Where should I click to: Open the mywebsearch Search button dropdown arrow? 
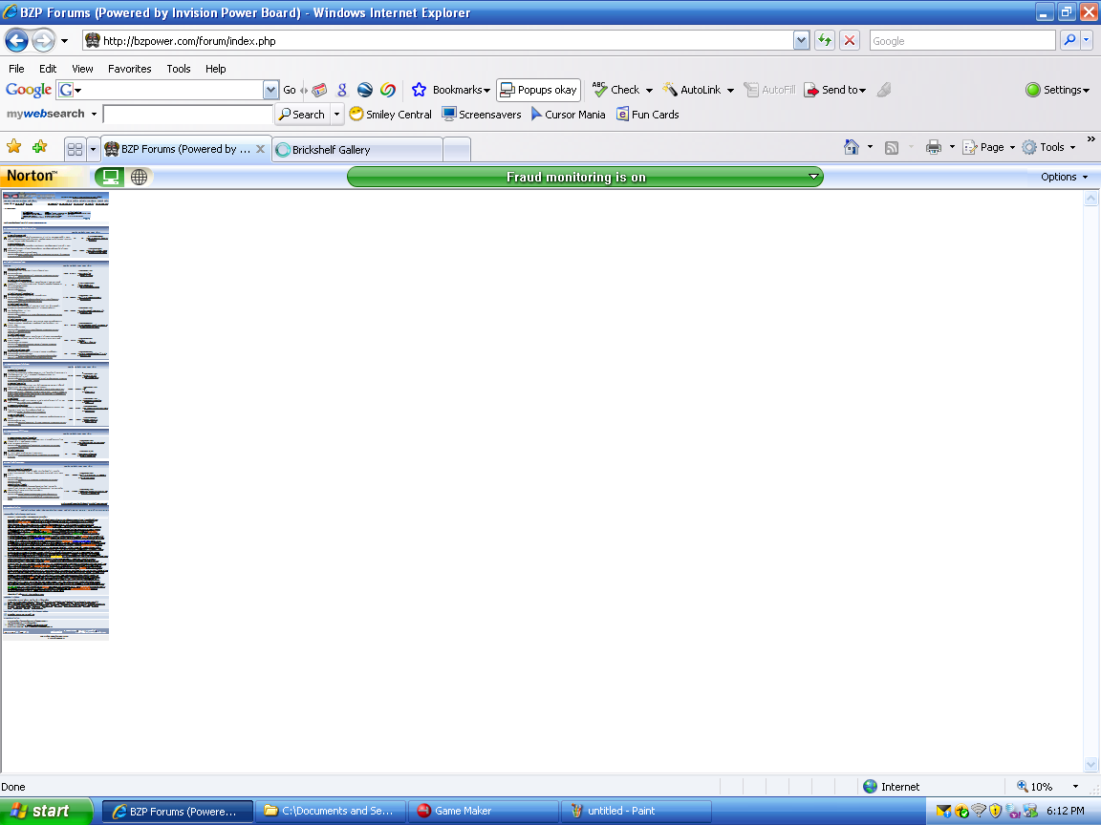point(337,114)
